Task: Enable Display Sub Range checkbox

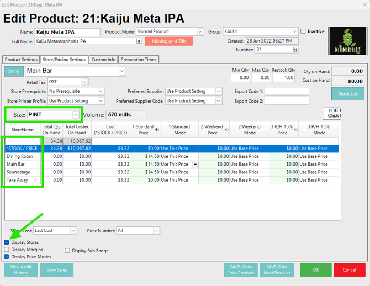Action: tap(67, 251)
